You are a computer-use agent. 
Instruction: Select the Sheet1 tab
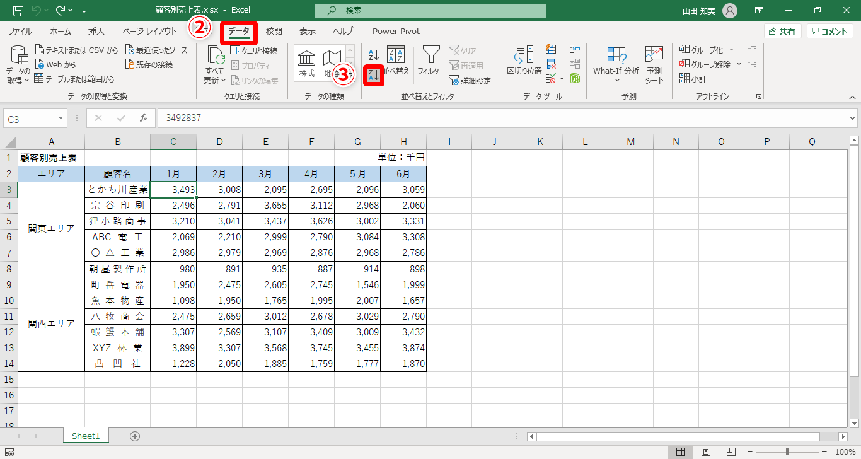(86, 436)
